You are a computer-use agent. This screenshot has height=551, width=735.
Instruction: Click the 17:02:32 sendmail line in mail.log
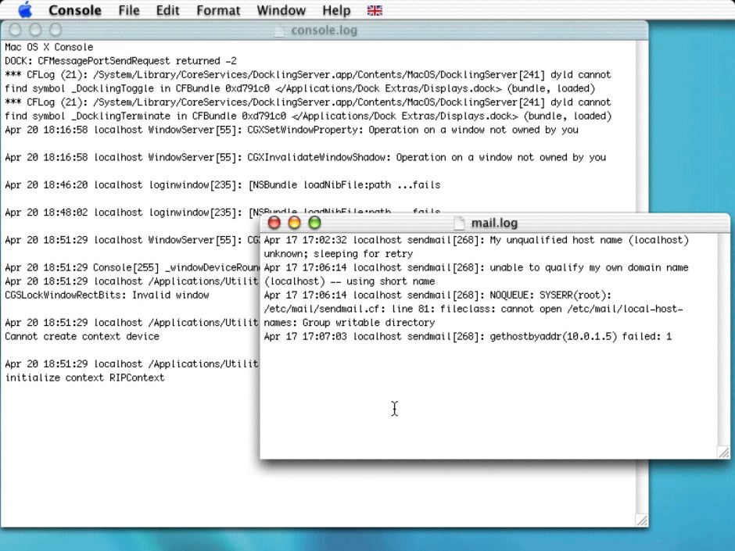coord(476,241)
